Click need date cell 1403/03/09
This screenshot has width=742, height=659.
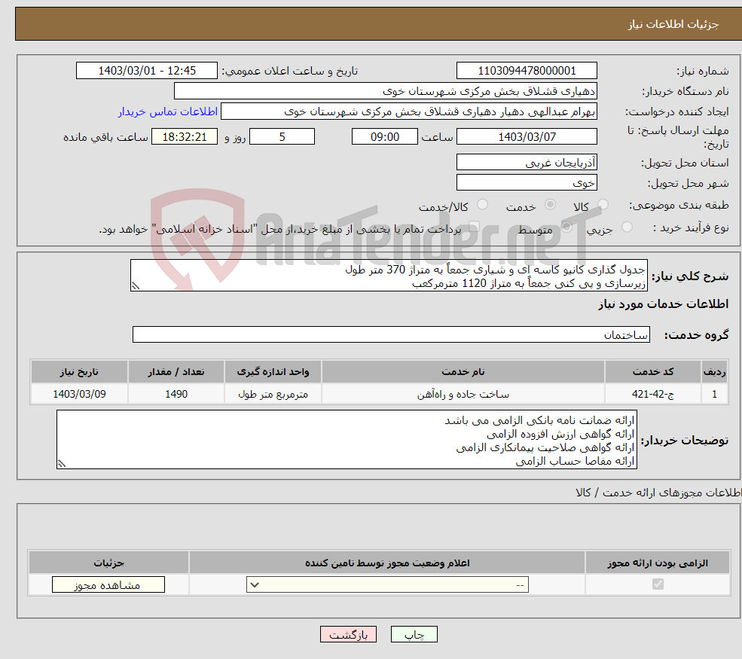pos(79,394)
